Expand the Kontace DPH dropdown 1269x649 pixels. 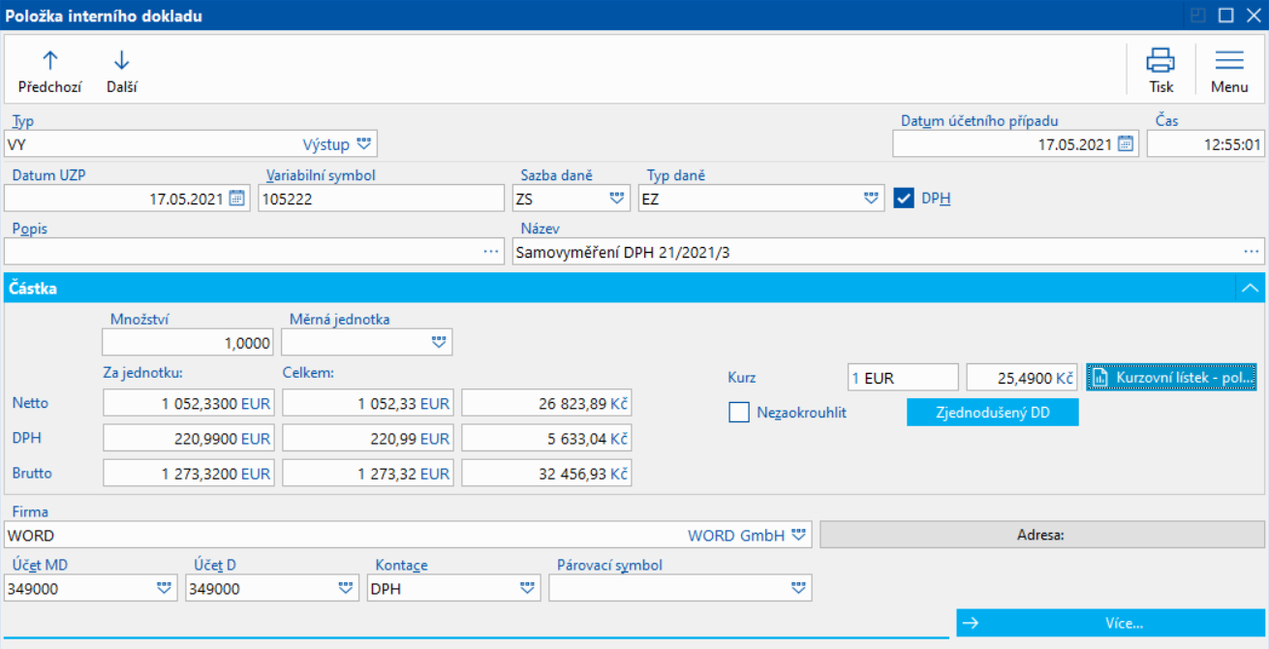(x=527, y=588)
